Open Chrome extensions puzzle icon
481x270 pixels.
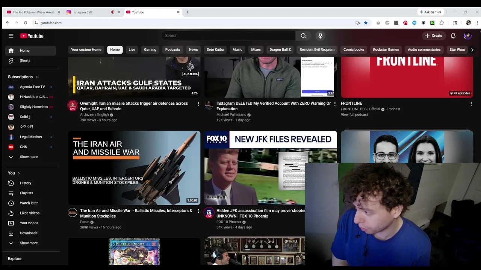pos(442,23)
